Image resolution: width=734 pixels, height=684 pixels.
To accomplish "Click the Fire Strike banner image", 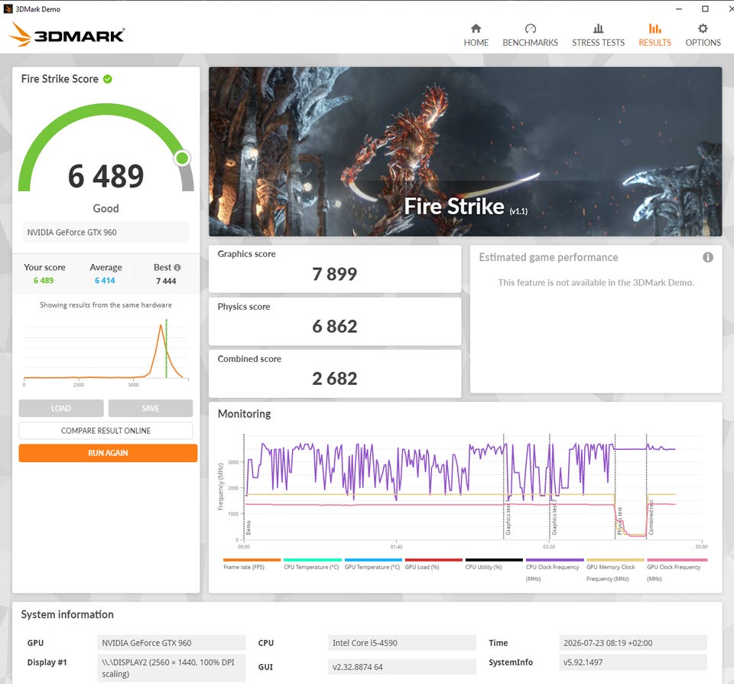I will (x=466, y=151).
